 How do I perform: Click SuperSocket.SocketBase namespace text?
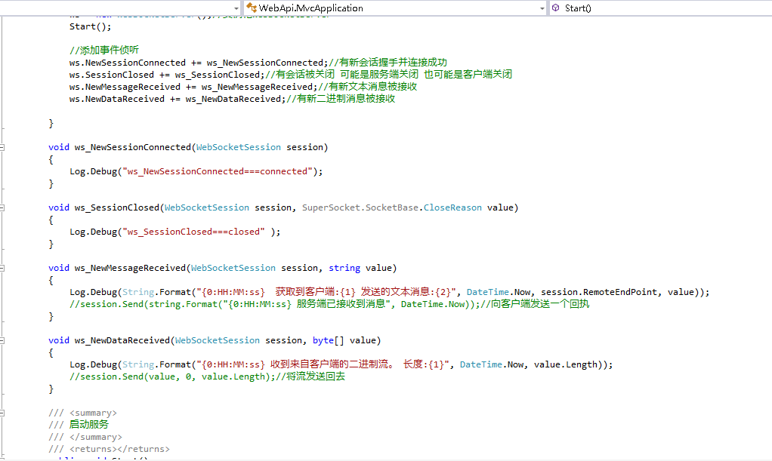coord(360,207)
